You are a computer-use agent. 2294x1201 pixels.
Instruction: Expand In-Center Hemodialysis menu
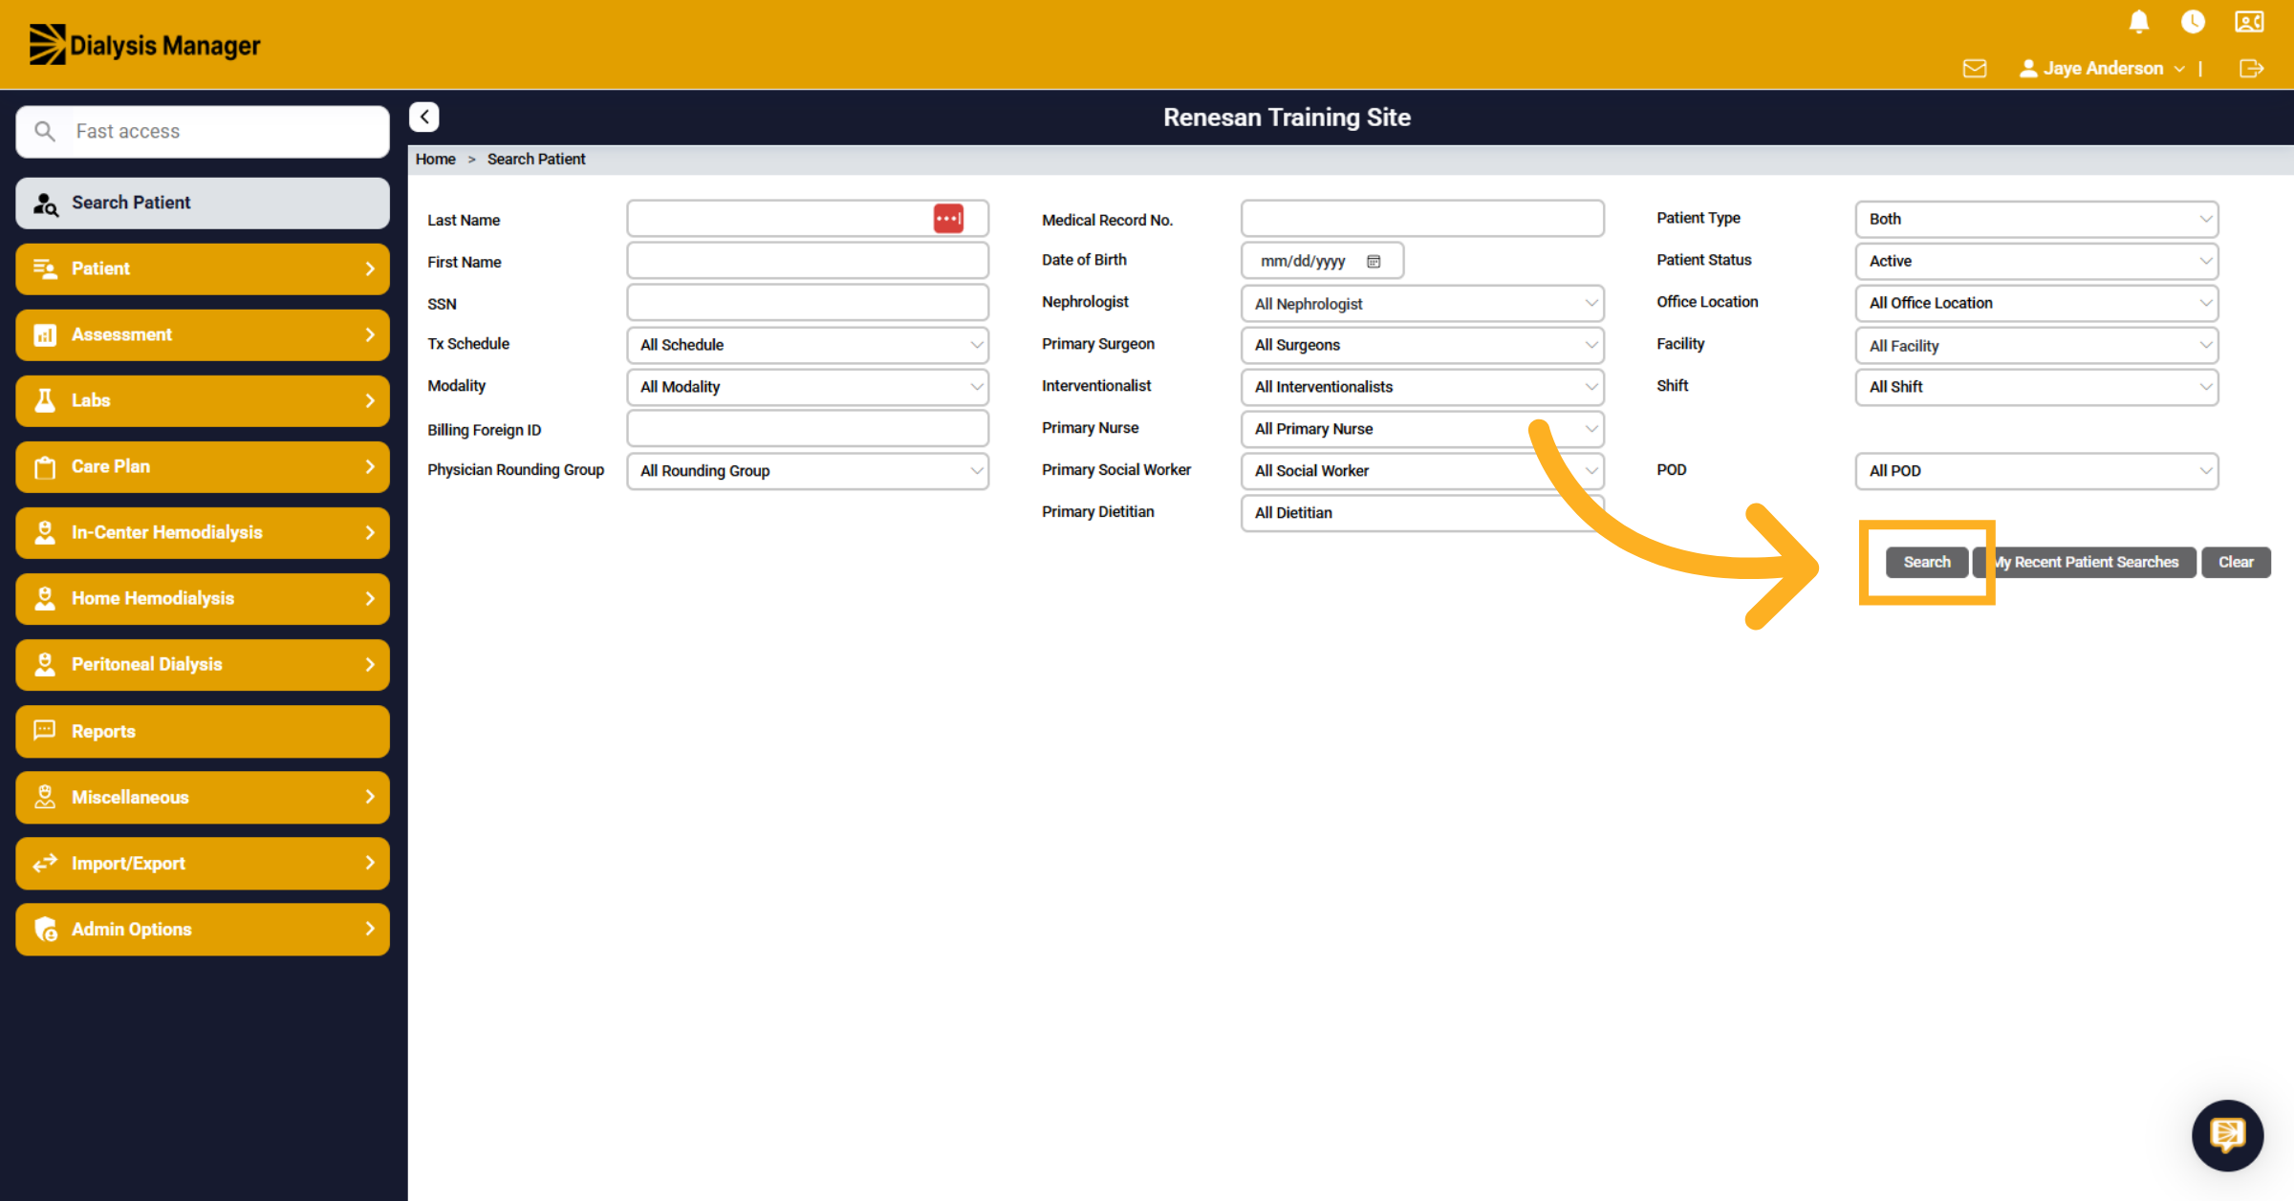click(x=203, y=532)
